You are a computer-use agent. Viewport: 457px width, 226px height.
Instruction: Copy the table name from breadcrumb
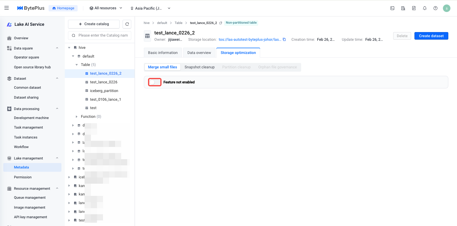(221, 23)
